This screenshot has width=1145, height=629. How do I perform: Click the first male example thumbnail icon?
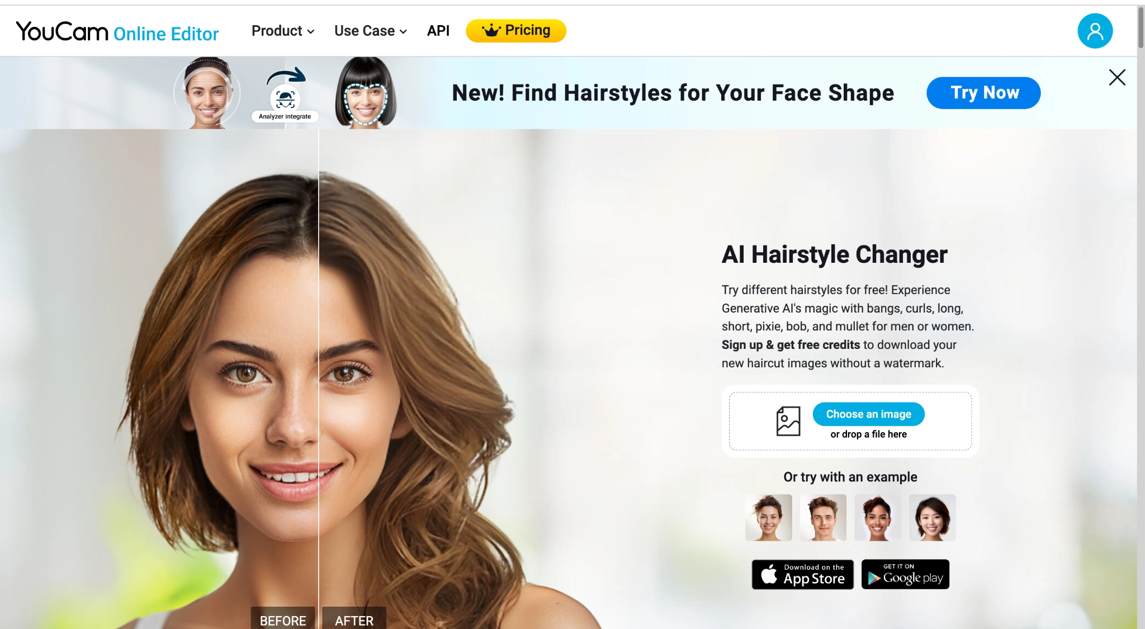(822, 516)
